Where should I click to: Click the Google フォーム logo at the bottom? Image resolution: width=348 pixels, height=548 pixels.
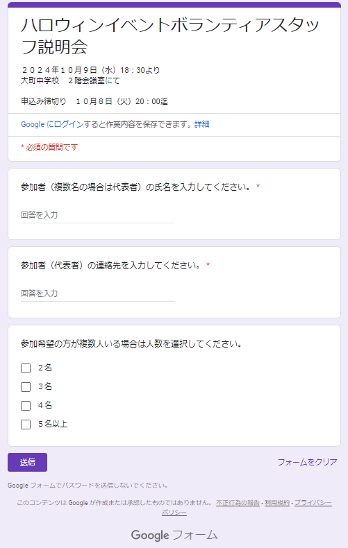[x=174, y=535]
